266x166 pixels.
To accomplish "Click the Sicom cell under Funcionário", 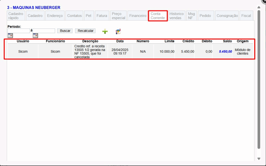I will pyautogui.click(x=55, y=52).
